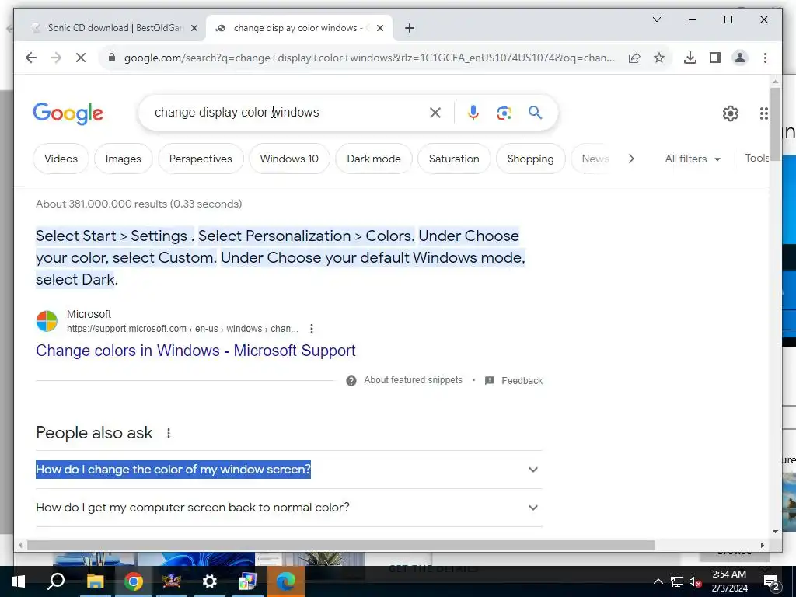Image resolution: width=796 pixels, height=597 pixels.
Task: Click the support.microsoft.com result URL
Action: [x=182, y=329]
